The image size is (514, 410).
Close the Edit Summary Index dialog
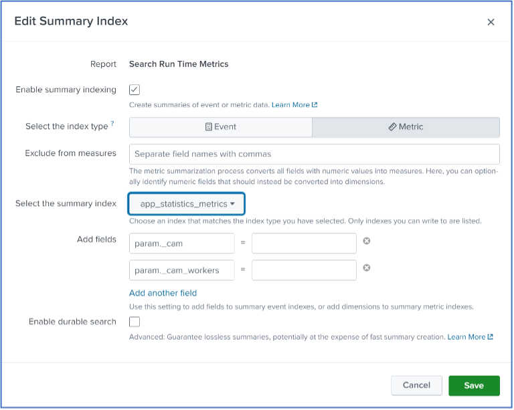tap(491, 22)
